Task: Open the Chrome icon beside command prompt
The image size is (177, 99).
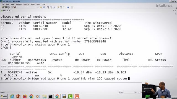Action: (x=57, y=96)
